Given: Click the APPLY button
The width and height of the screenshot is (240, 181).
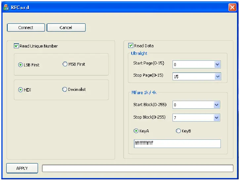Looking at the screenshot, I should tap(22, 168).
